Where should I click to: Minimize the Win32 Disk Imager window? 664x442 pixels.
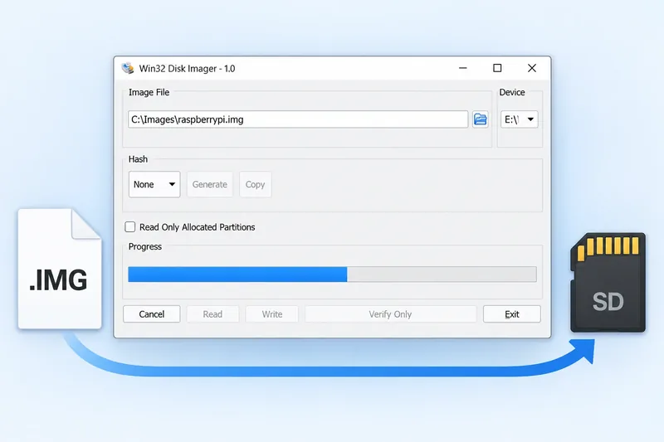[463, 68]
